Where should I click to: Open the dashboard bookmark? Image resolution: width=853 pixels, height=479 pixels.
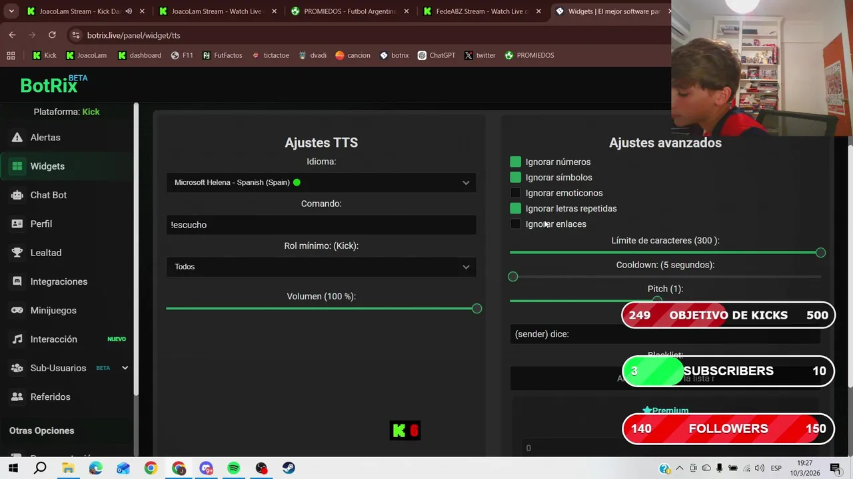139,55
